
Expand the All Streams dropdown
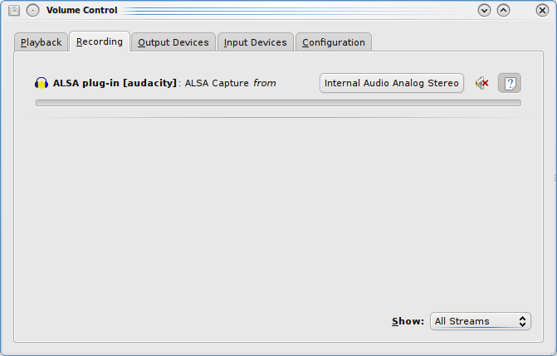(481, 321)
